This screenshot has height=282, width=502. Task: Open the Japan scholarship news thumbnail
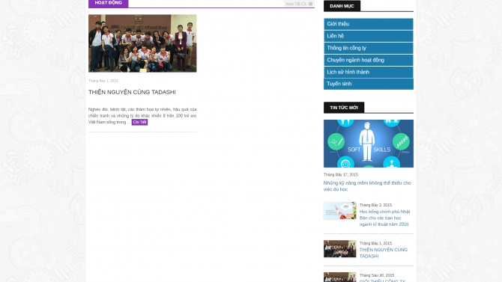coord(339,211)
